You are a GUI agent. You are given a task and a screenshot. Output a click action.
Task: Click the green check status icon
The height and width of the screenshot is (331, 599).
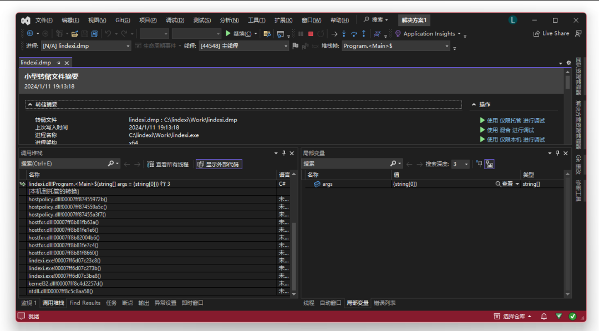[572, 316]
